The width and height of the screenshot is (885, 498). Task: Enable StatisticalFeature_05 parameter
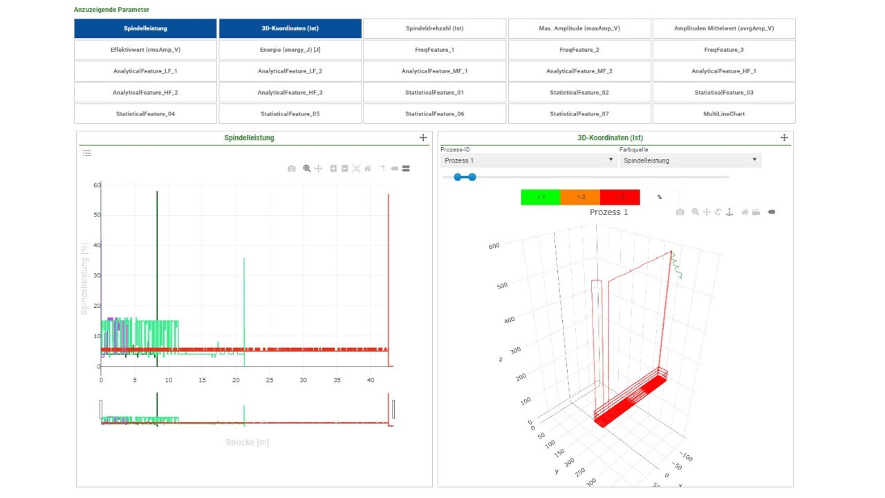pyautogui.click(x=290, y=113)
